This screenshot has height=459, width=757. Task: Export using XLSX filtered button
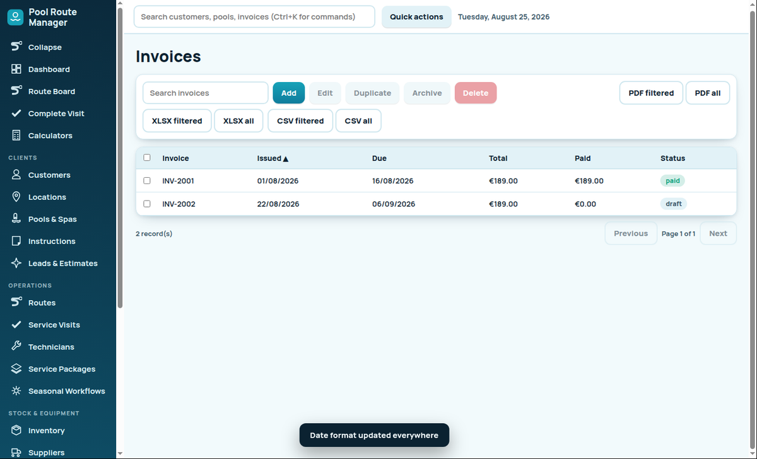177,121
